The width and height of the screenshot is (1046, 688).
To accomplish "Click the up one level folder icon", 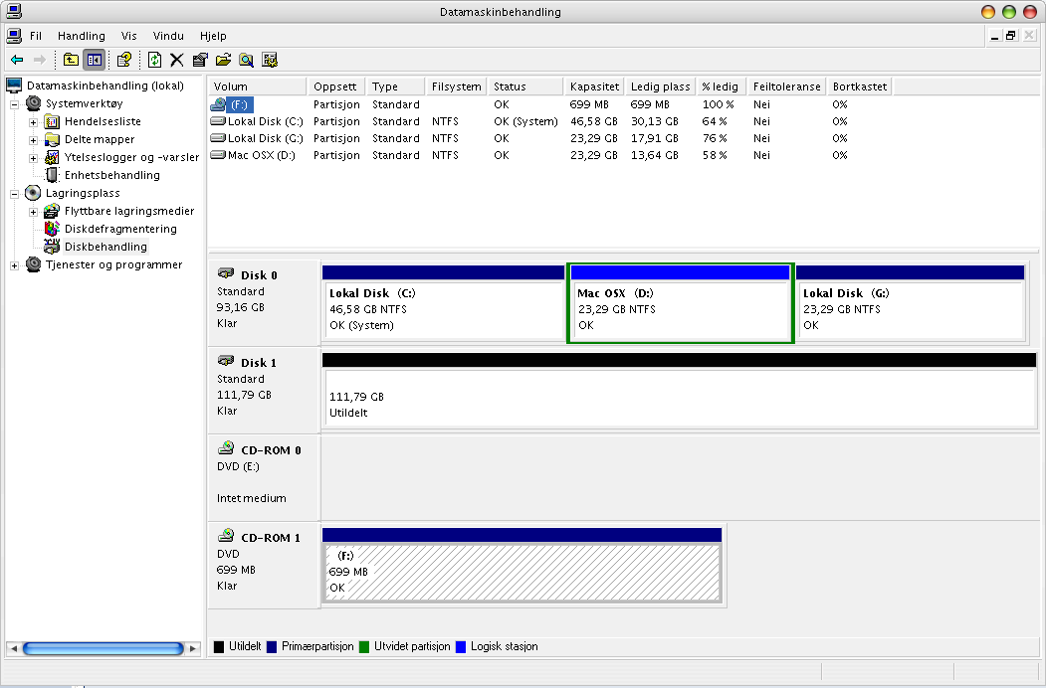I will click(71, 60).
